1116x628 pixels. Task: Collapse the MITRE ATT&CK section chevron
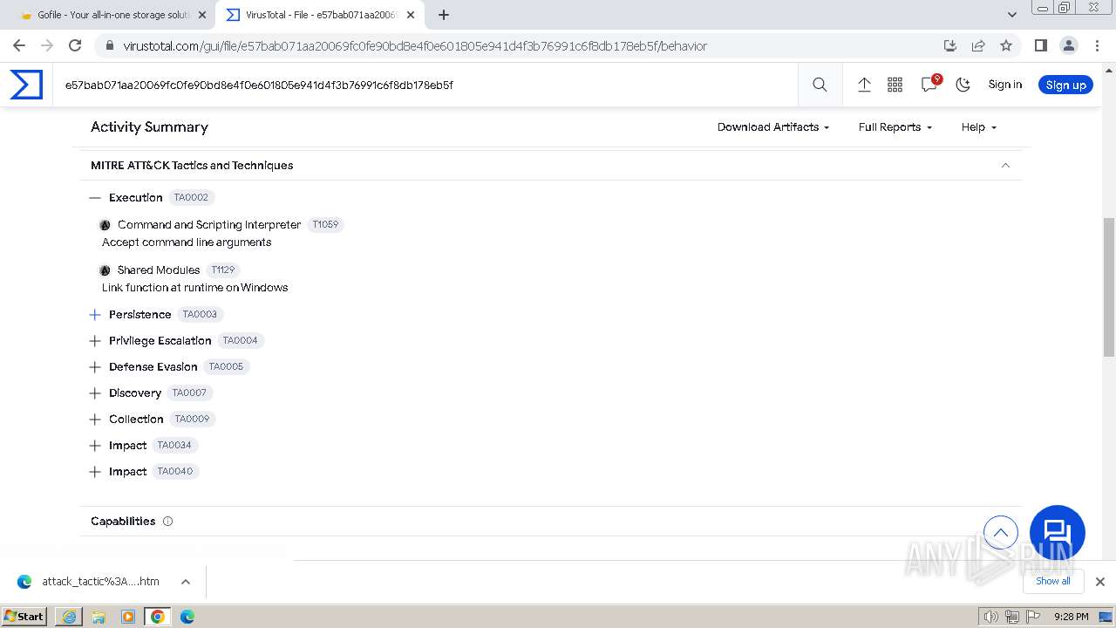tap(1005, 165)
